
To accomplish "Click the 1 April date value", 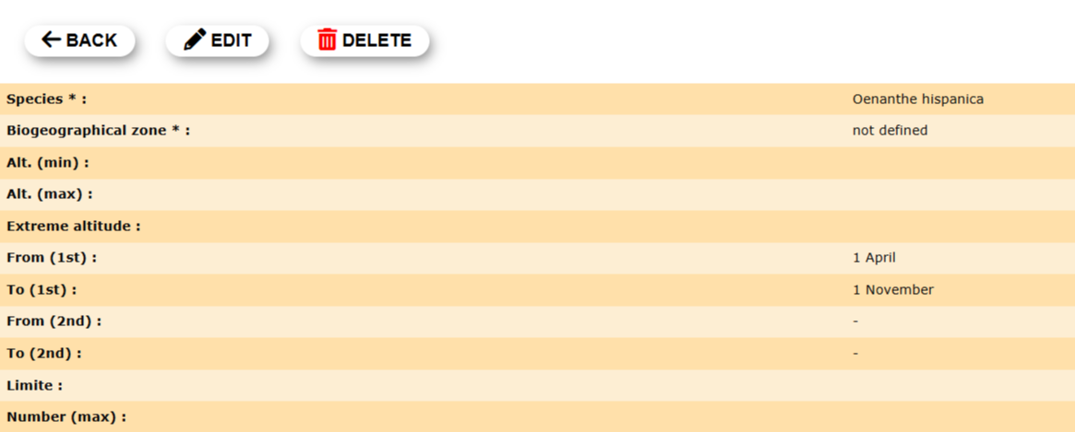I will pos(874,258).
